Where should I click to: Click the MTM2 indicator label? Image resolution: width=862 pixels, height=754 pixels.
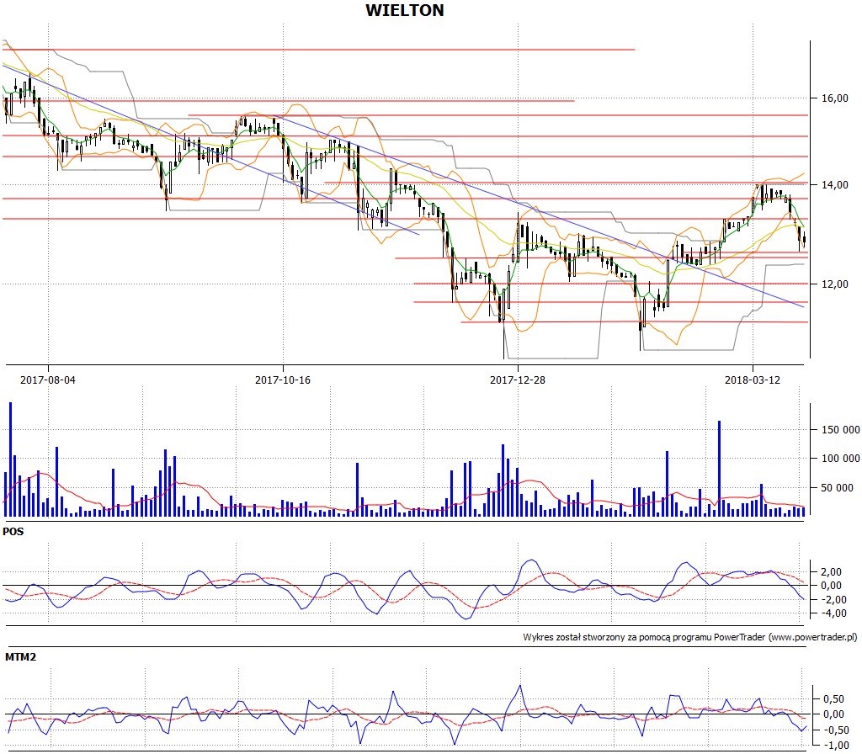click(x=20, y=656)
